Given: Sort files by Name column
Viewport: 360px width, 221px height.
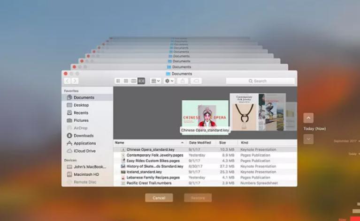Looking at the screenshot, I should point(150,143).
